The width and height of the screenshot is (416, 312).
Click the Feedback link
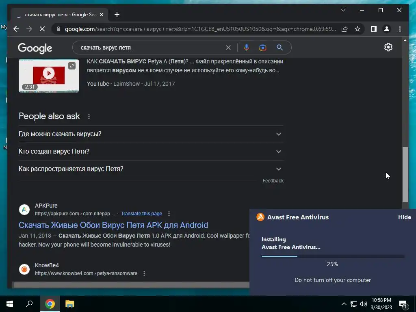[x=273, y=181]
